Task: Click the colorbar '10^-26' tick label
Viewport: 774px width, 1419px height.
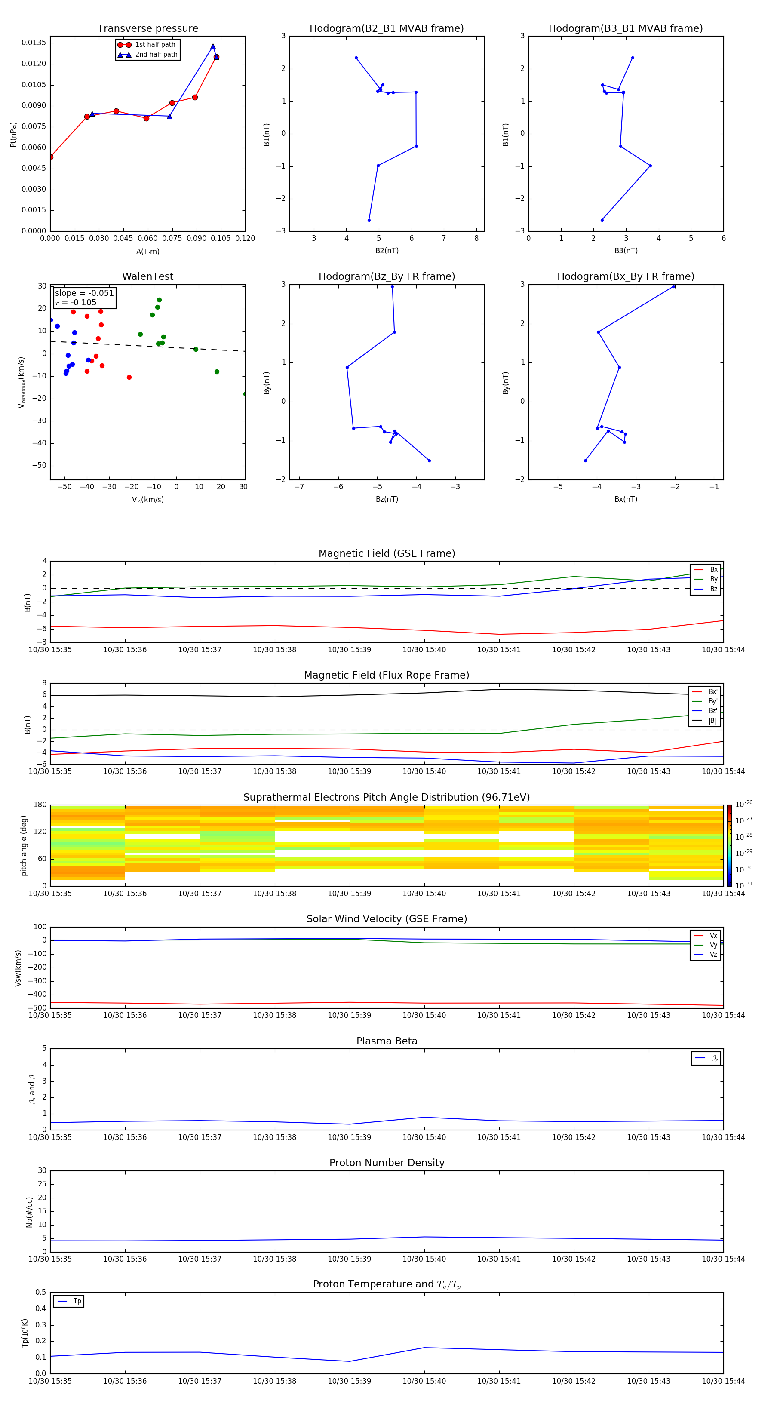Action: [x=744, y=804]
